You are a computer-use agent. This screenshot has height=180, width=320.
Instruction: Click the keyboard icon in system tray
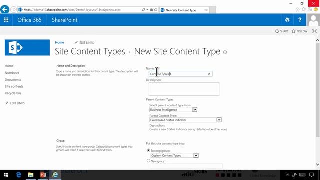(302, 175)
